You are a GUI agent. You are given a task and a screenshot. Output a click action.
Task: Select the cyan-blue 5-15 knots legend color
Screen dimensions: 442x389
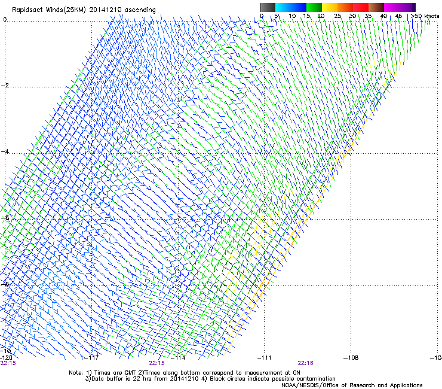[291, 7]
